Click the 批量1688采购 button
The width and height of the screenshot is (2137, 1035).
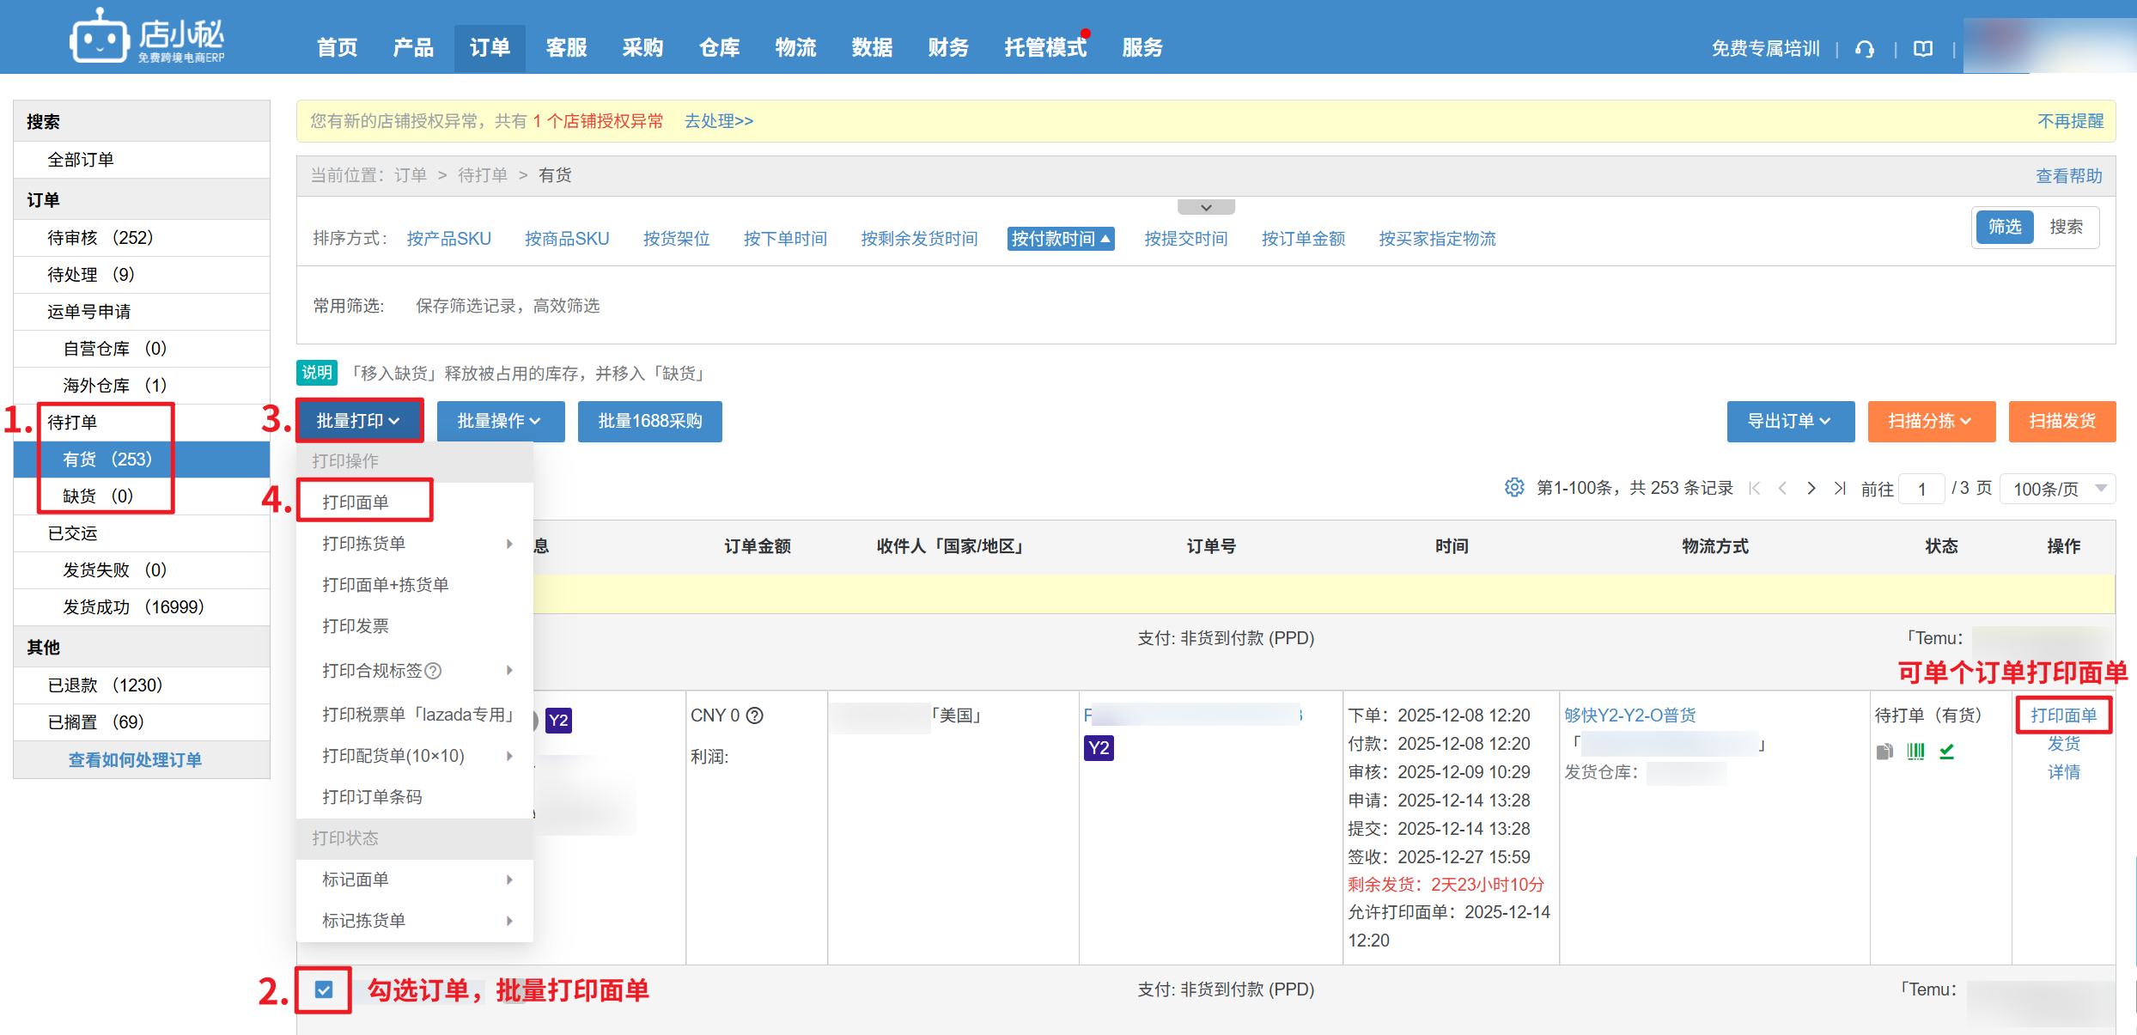click(x=649, y=421)
